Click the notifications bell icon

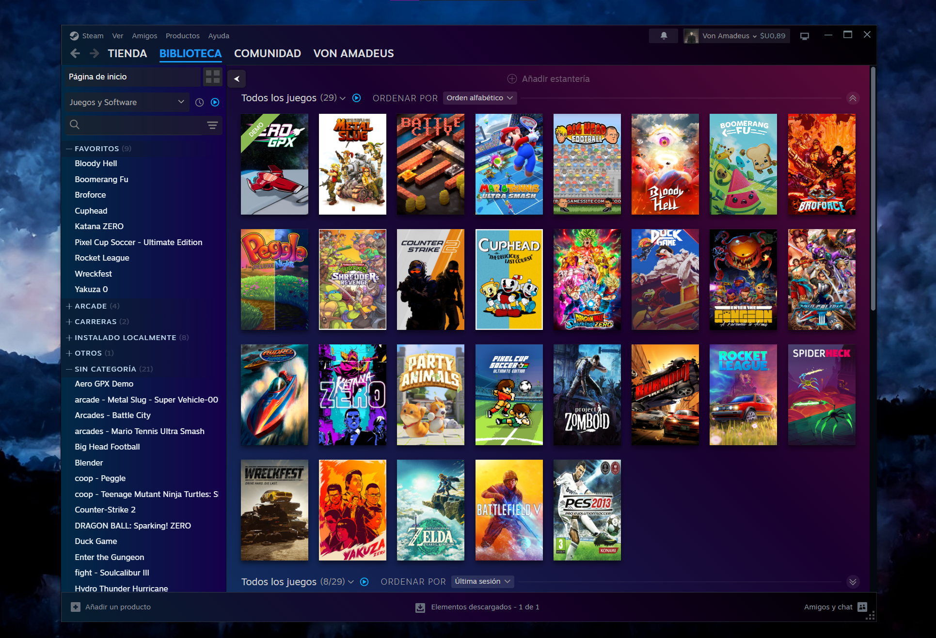coord(664,35)
